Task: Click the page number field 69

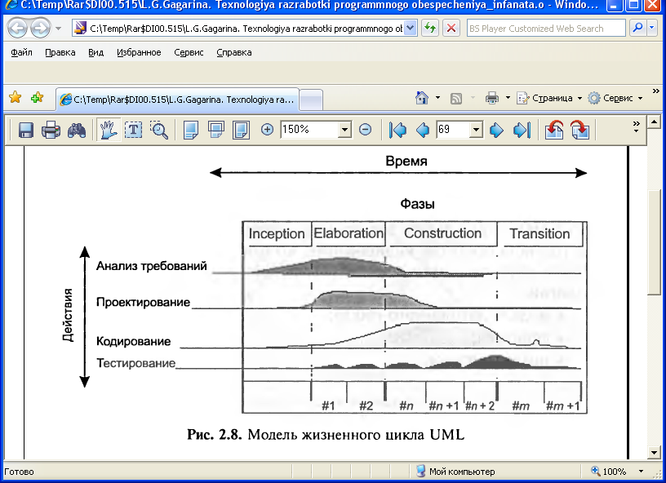Action: (x=453, y=130)
